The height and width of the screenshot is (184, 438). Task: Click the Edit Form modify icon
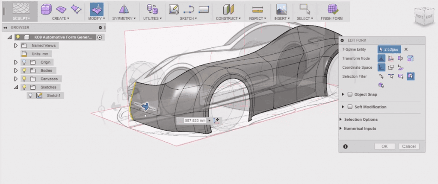coord(96,9)
